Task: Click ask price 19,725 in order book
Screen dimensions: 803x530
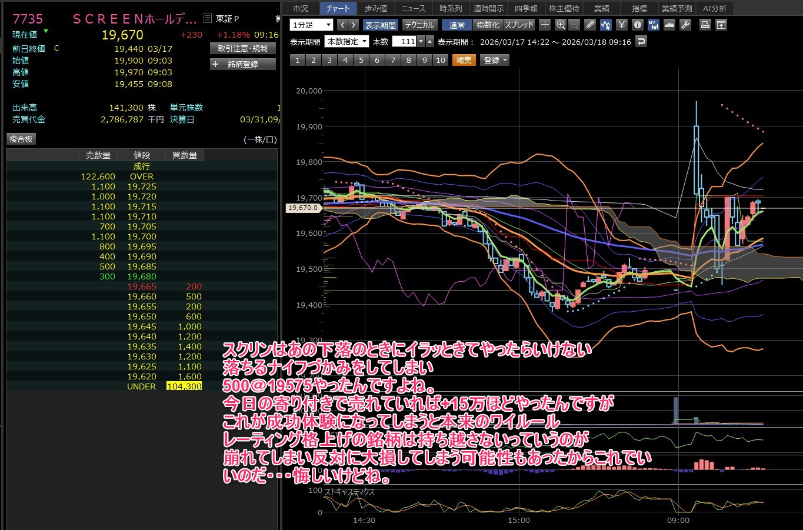Action: (142, 186)
